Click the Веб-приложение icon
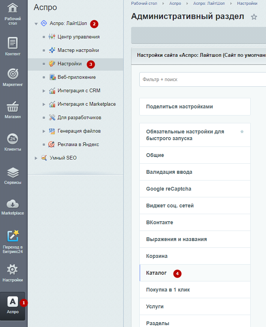Viewport: 266px width, 327px height. [52, 77]
